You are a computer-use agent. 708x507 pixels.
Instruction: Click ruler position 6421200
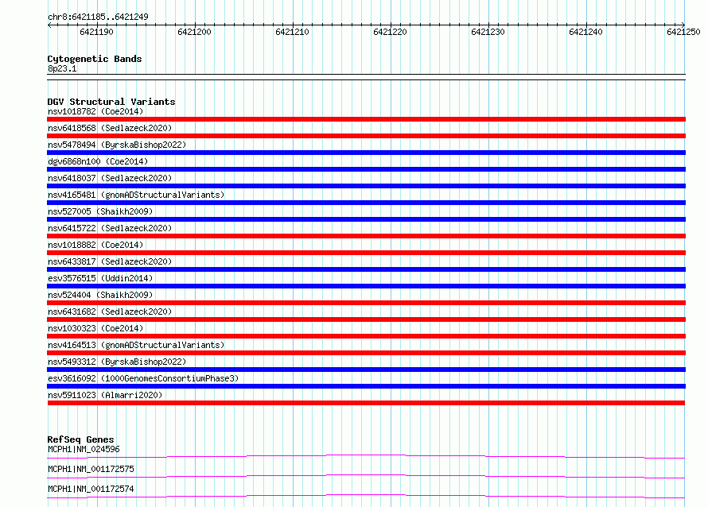(x=194, y=32)
